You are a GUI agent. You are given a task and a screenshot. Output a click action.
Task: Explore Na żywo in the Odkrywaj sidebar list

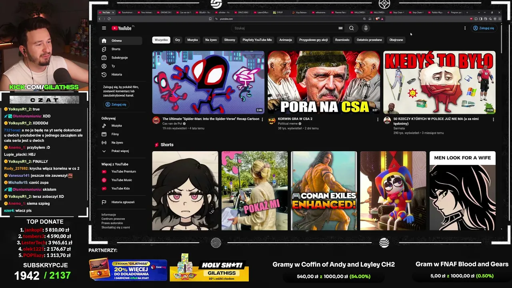120,142
